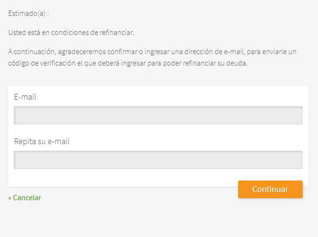Click the 'A continuación, agradeceremos confirmar' line
The width and height of the screenshot is (318, 237).
(x=152, y=52)
